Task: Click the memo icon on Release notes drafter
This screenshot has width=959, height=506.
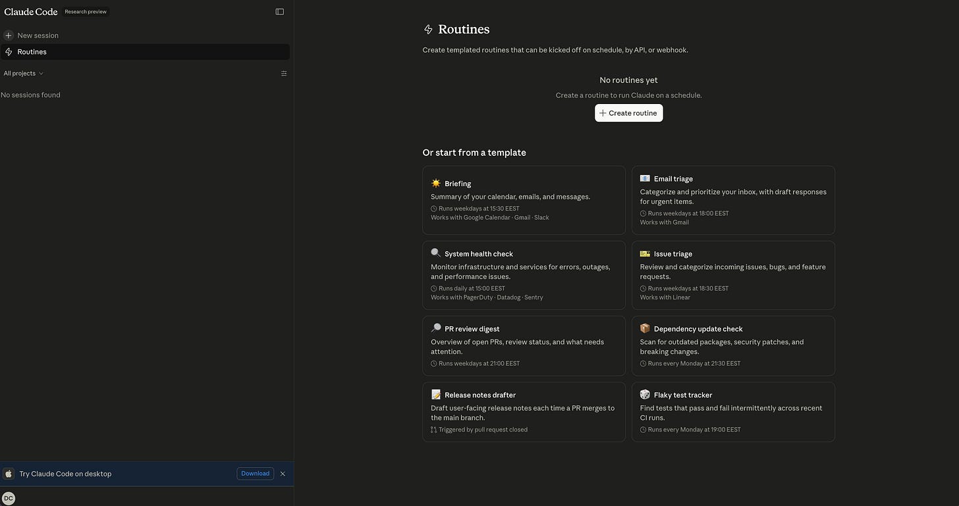Action: coord(436,395)
